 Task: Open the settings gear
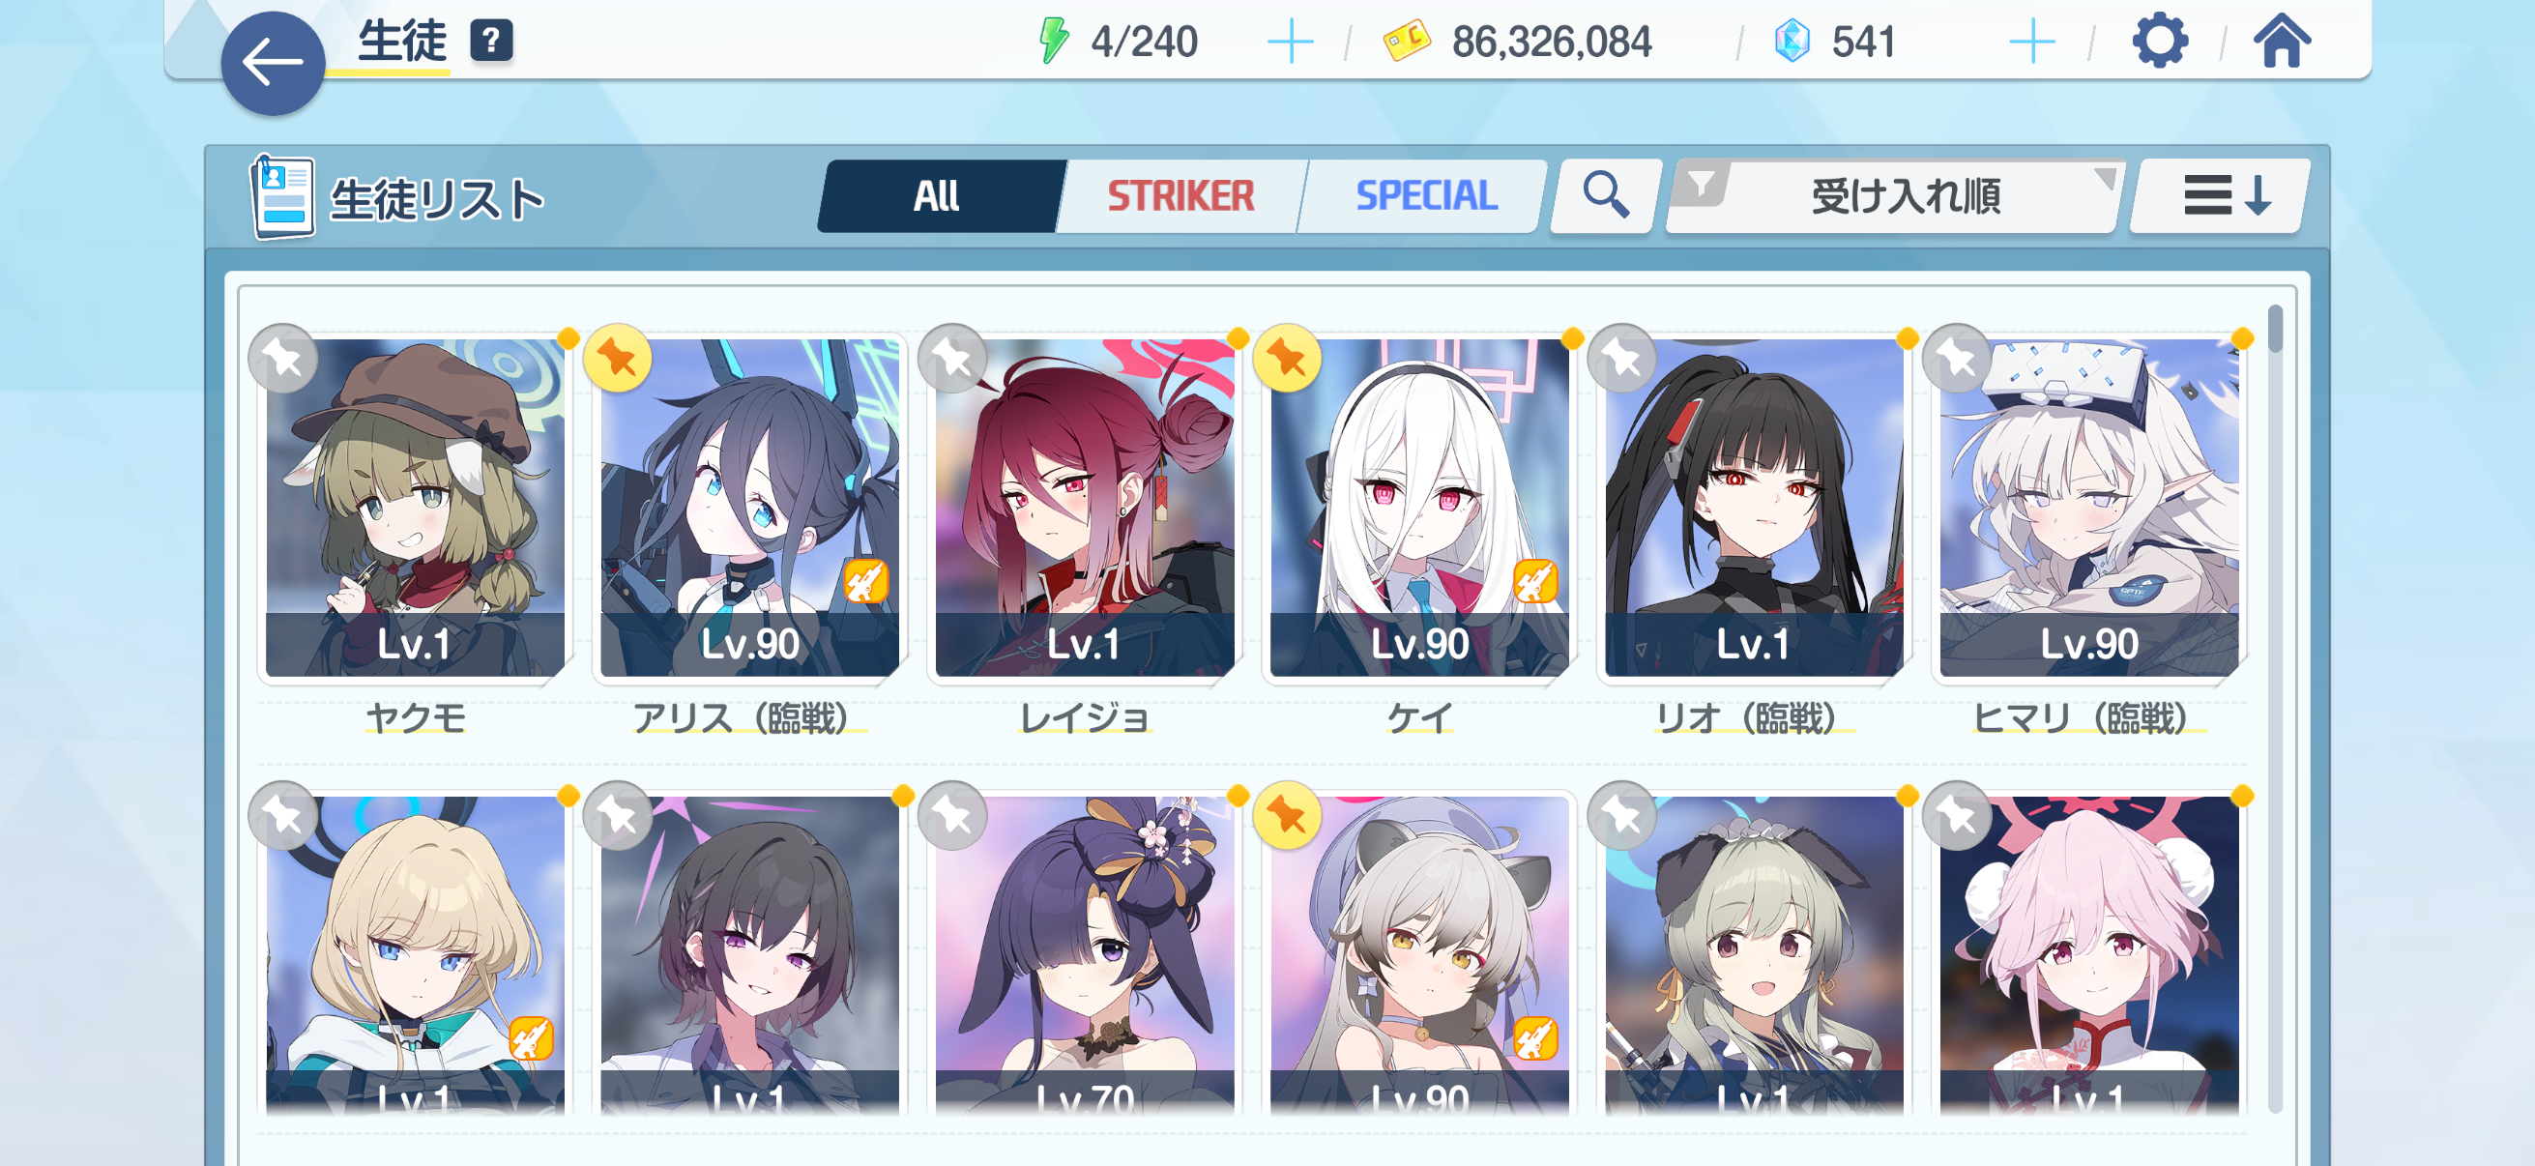coord(2159,42)
